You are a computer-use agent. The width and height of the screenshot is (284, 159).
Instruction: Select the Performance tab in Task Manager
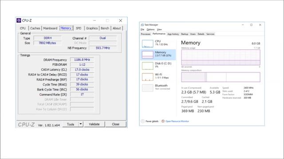coord(159,34)
